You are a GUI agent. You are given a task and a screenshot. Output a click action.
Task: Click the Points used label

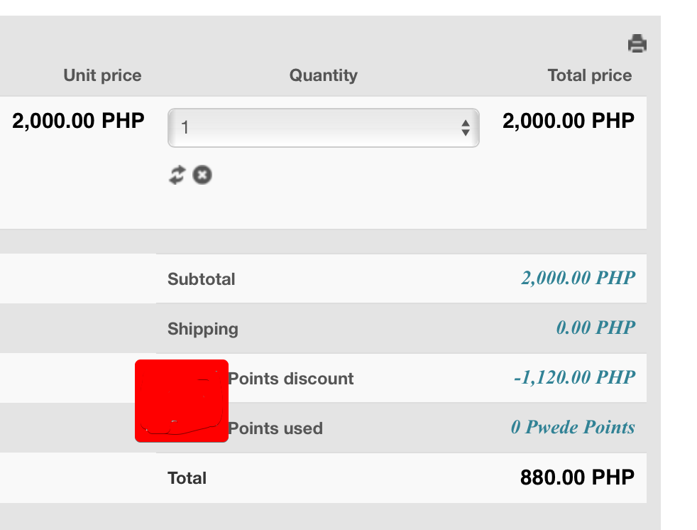(275, 428)
